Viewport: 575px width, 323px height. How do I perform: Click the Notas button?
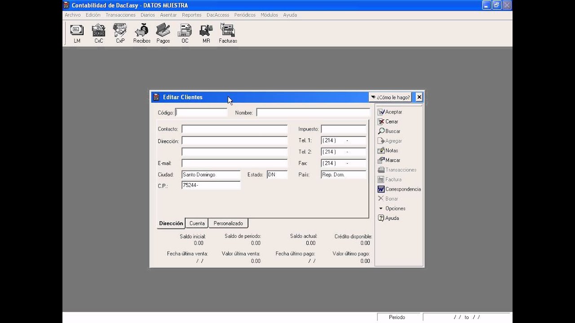(x=388, y=150)
